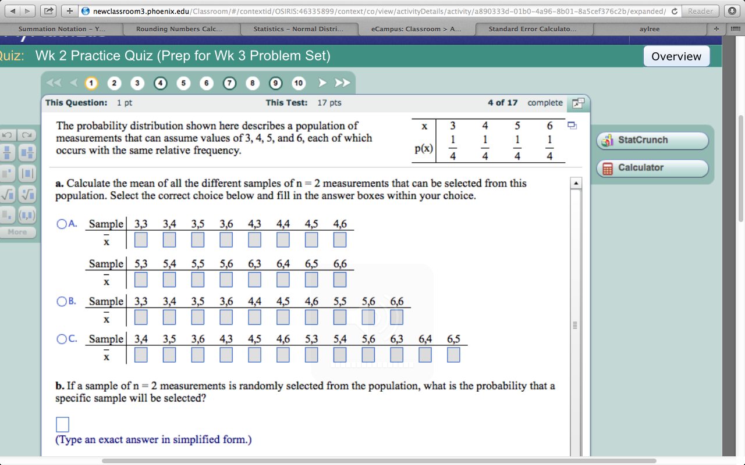This screenshot has height=465, width=745.
Task: Click the add bookmark plus icon
Action: [x=69, y=11]
